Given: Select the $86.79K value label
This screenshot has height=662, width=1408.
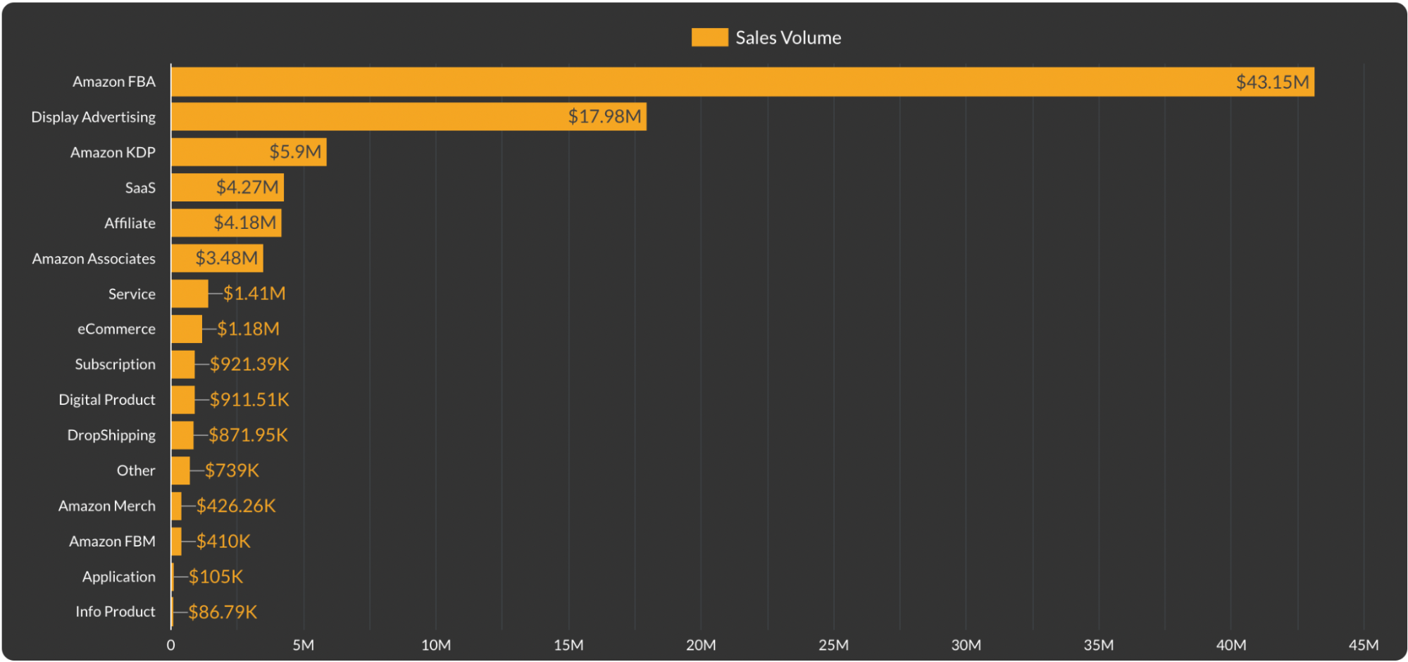Looking at the screenshot, I should [x=221, y=611].
